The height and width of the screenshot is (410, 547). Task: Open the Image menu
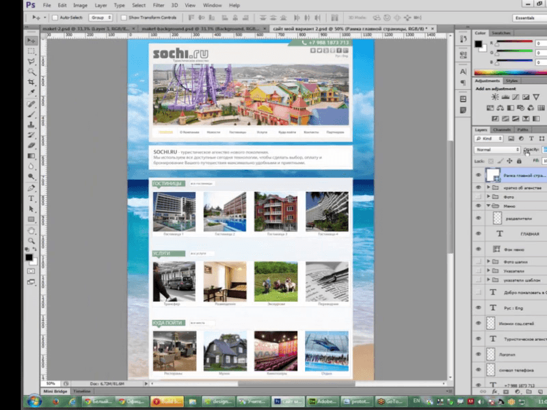(x=80, y=5)
